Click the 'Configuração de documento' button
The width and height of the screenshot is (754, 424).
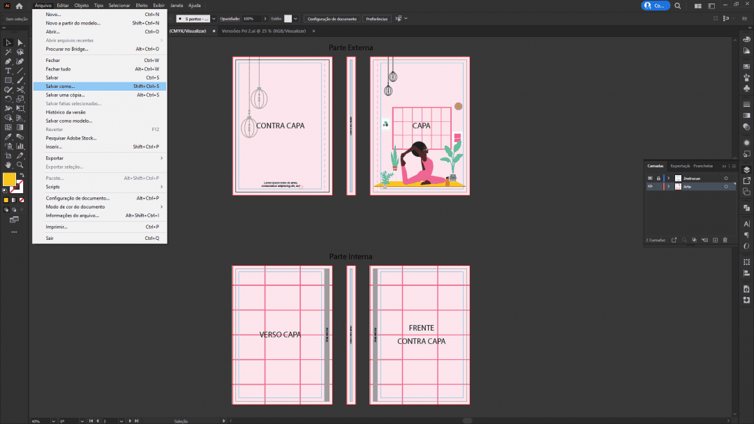pos(332,19)
